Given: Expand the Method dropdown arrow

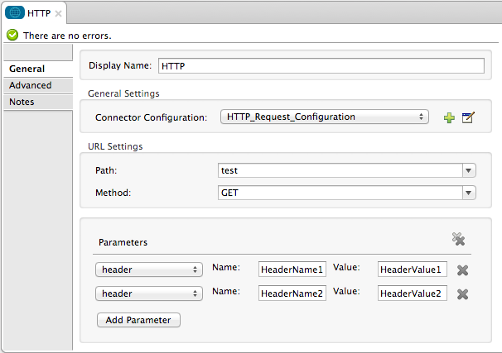Looking at the screenshot, I should [x=469, y=193].
